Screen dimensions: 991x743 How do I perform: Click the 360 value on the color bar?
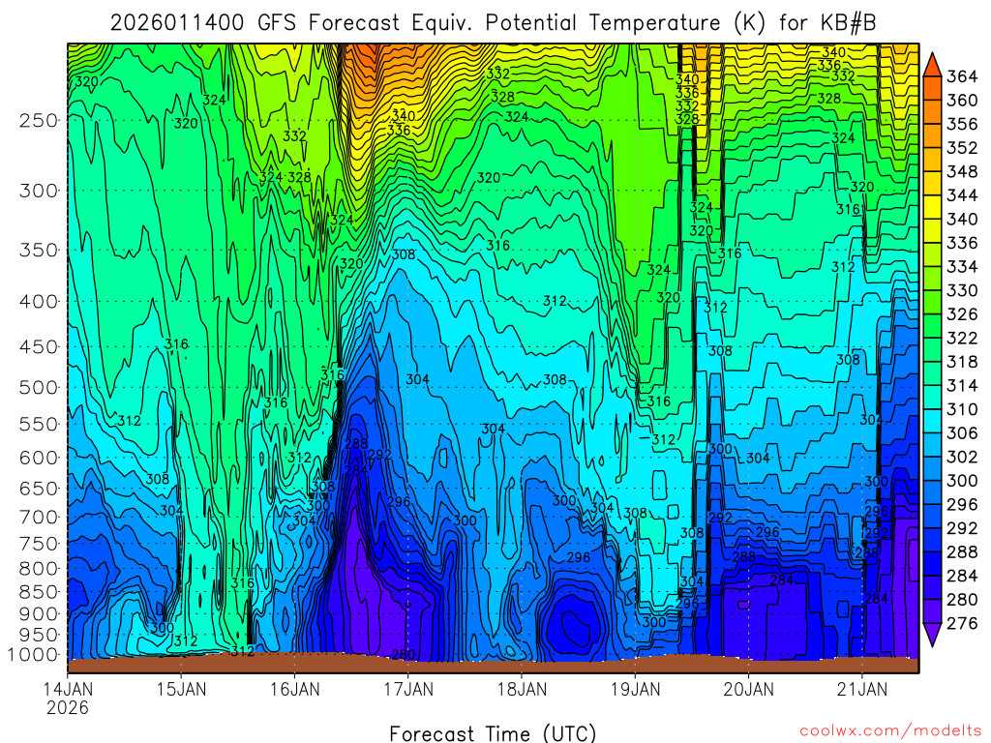coord(962,101)
